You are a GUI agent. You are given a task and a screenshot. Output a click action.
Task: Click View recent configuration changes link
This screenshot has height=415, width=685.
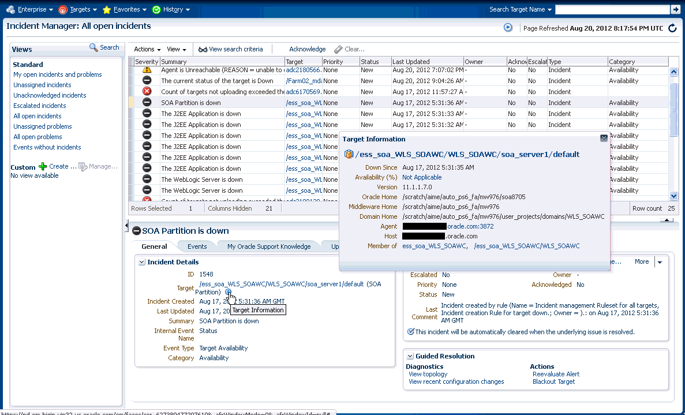tap(456, 382)
